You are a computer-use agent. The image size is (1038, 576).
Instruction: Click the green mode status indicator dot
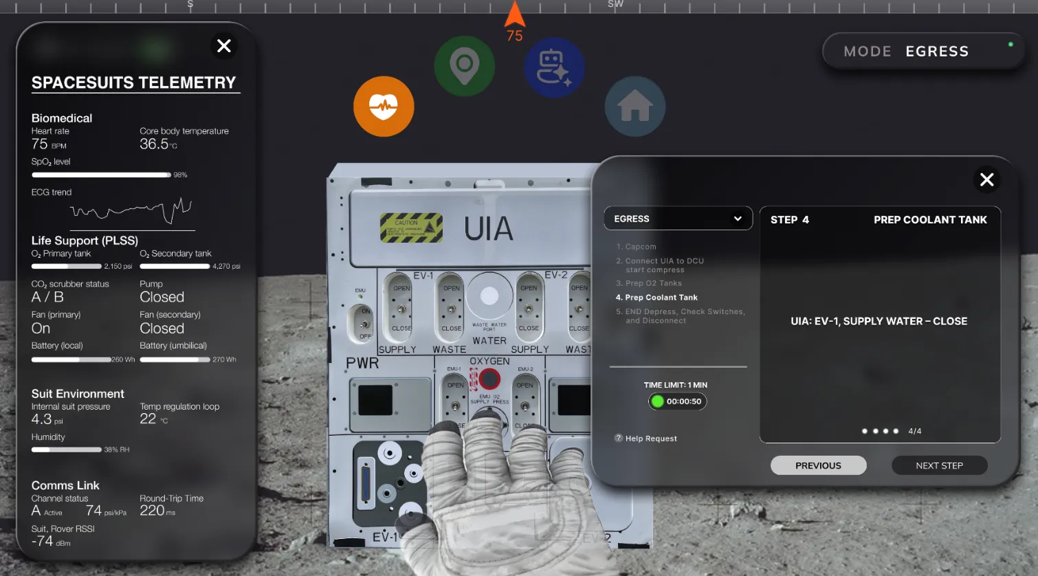1011,44
